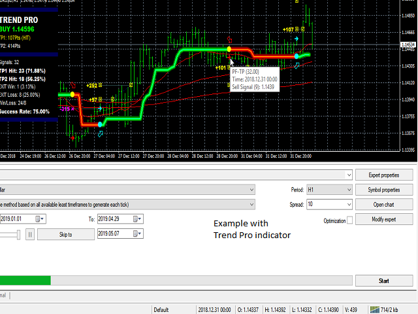Click the V: 439 volume status entry
Screen dimensions: 418x314
(x=351, y=309)
